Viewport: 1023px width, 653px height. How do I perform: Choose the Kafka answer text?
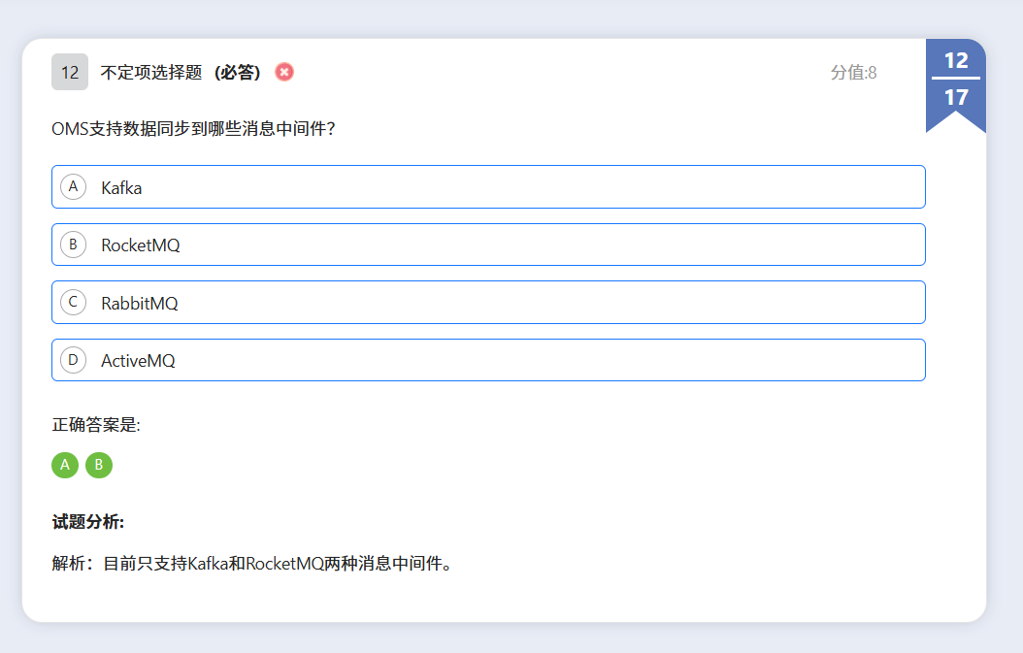pos(121,188)
